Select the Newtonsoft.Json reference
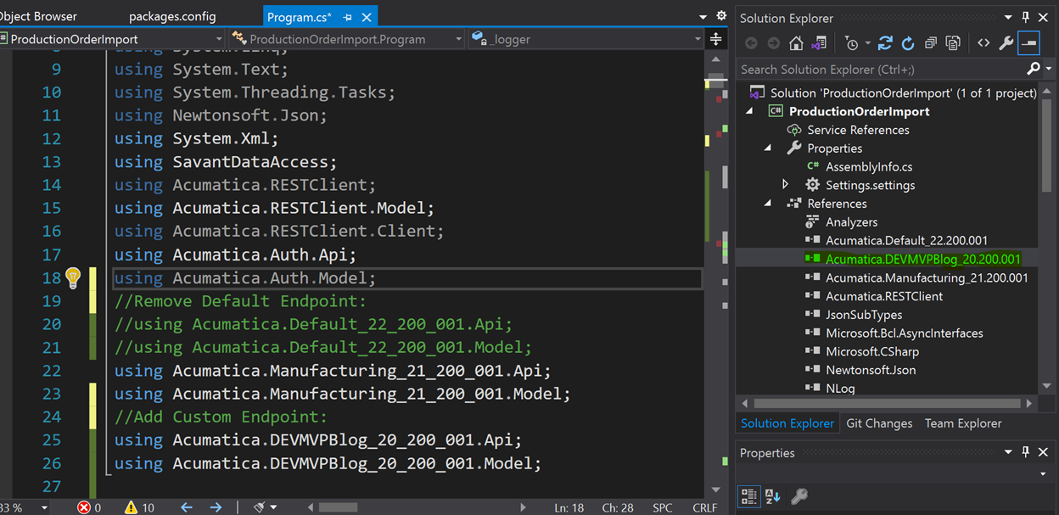 coord(871,370)
